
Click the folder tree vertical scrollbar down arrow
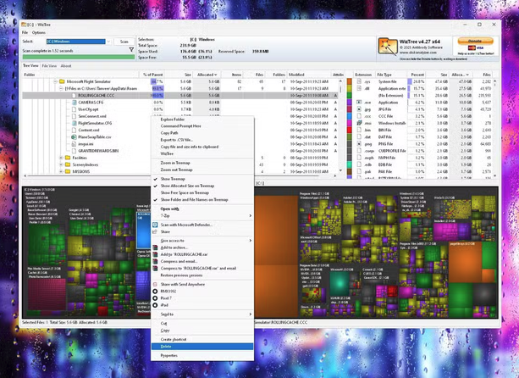coord(340,170)
